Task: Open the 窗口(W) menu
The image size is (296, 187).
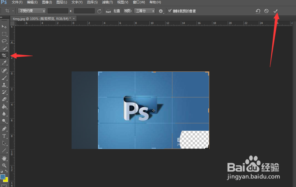Action: point(139,2)
